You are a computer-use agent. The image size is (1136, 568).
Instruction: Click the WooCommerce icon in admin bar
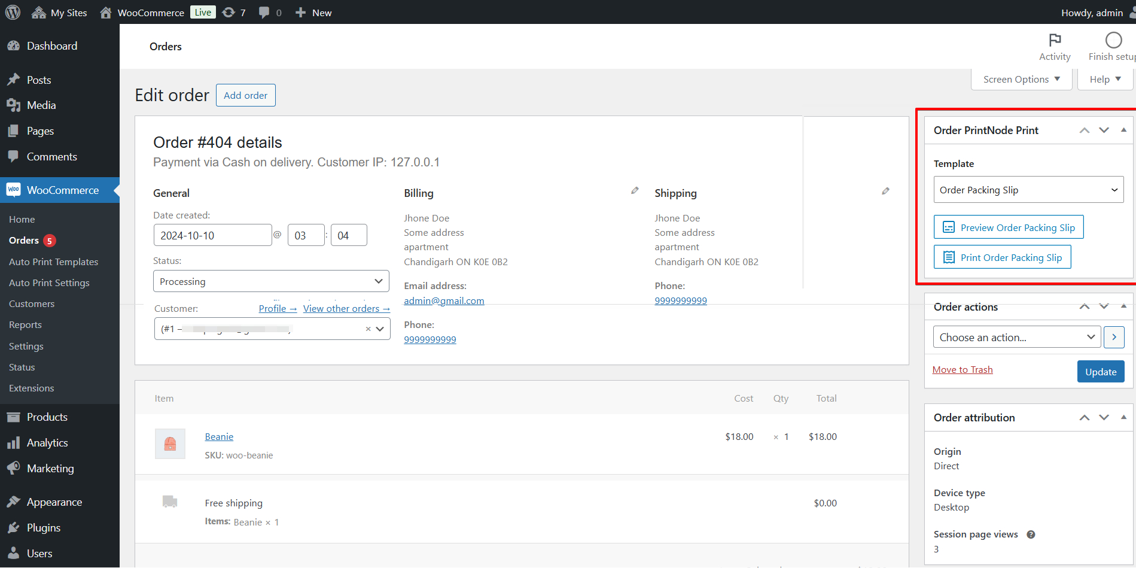click(x=105, y=12)
